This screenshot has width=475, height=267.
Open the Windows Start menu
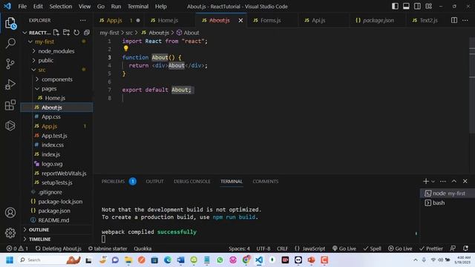[x=10, y=260]
